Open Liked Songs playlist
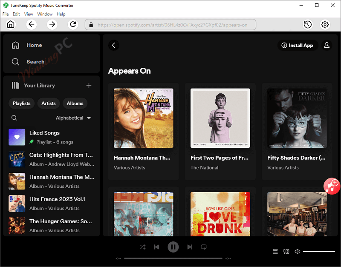The width and height of the screenshot is (341, 267). [x=52, y=137]
